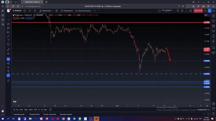Select the Text annotation tool
Image resolution: width=216 pixels, height=121 pixels.
tap(8, 40)
